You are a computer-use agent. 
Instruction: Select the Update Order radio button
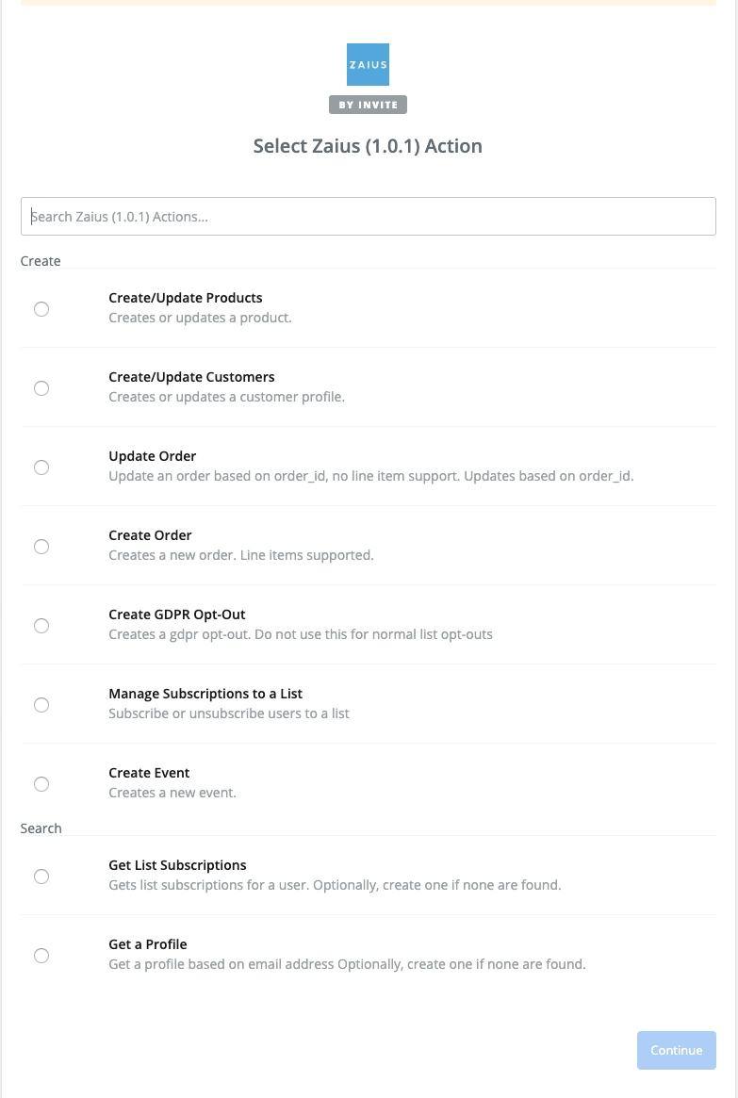41,467
